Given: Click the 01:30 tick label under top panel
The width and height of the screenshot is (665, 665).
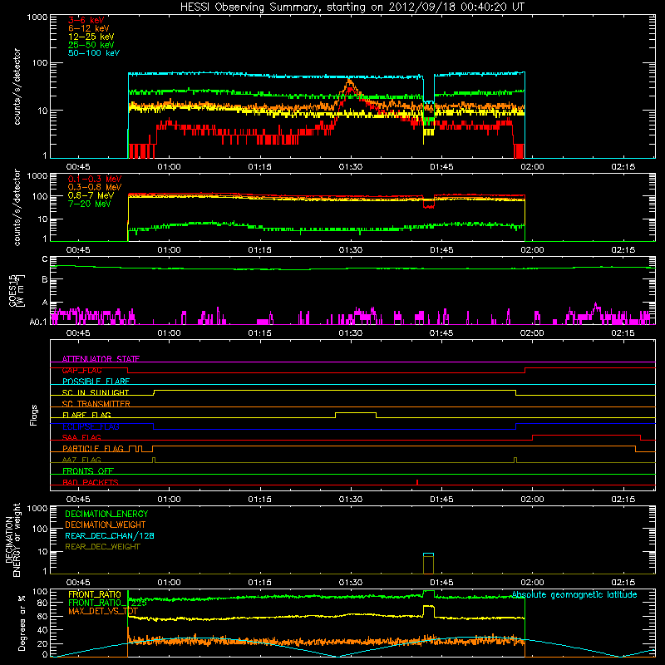Looking at the screenshot, I should coord(351,167).
